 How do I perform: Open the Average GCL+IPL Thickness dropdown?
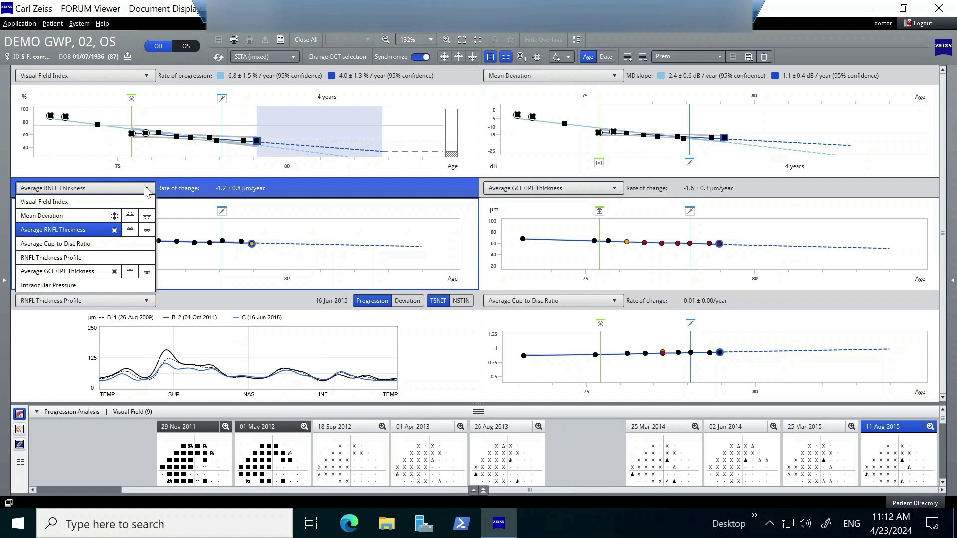coord(553,188)
